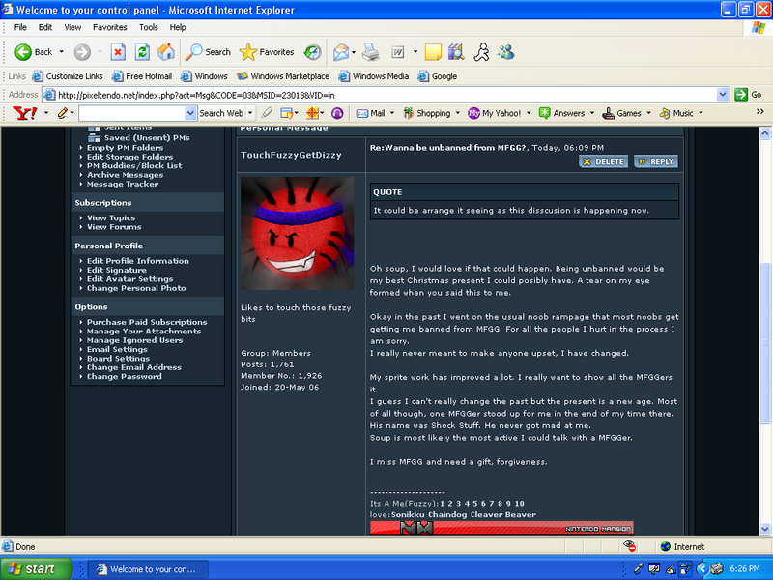
Task: Open Windows Messenger from the toolbar
Action: tap(506, 52)
